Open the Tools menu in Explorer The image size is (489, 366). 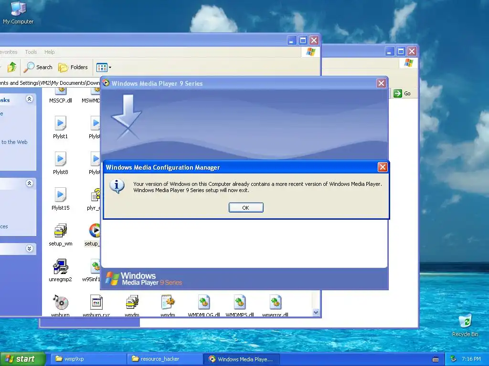pos(31,52)
